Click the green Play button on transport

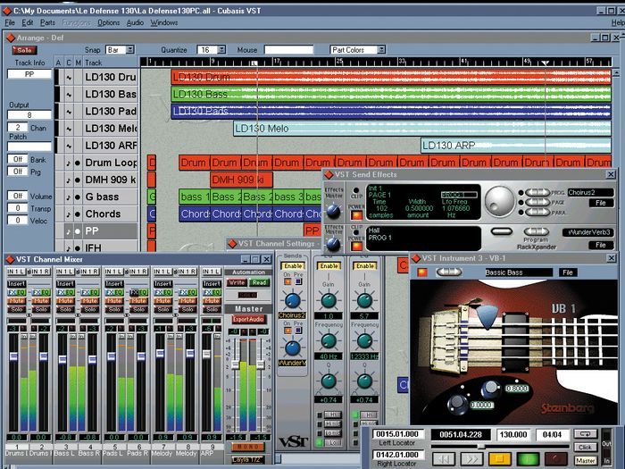pyautogui.click(x=528, y=459)
